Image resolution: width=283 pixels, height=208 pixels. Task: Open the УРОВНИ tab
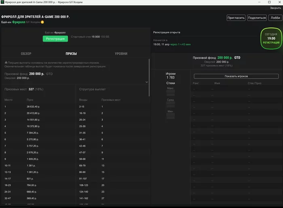point(121,54)
